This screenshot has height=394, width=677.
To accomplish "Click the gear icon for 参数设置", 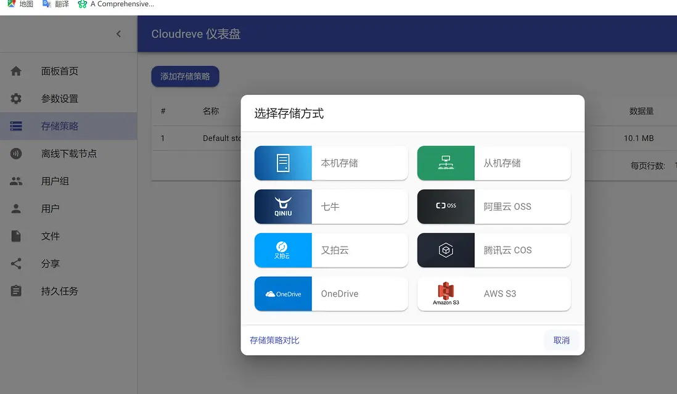I will tap(16, 99).
